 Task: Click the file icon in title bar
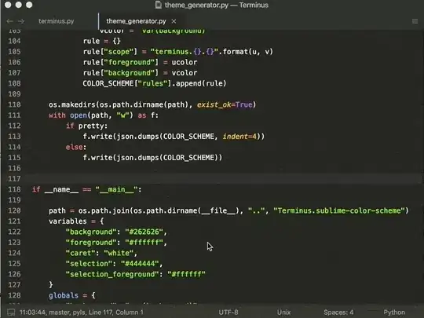point(158,5)
